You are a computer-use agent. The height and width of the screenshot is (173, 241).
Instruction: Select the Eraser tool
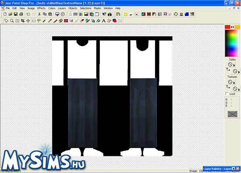(x=82, y=21)
